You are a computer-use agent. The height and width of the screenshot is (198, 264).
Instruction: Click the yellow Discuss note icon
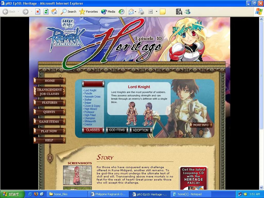162,12
